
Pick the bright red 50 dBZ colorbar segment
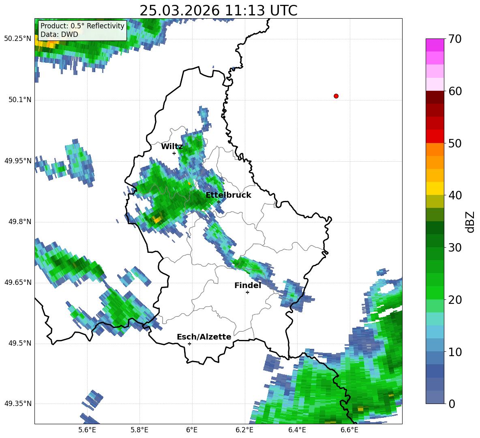pyautogui.click(x=435, y=137)
